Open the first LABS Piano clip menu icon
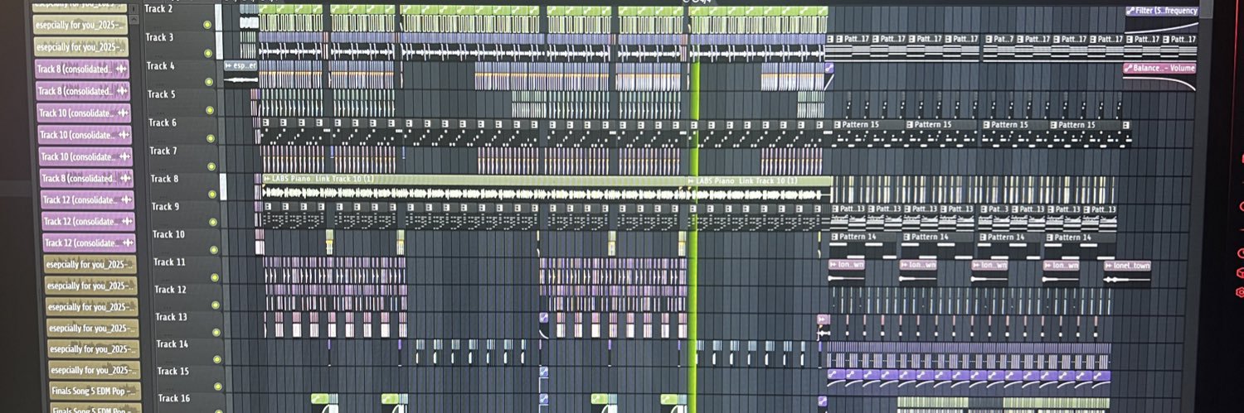Image resolution: width=1244 pixels, height=413 pixels. click(x=267, y=179)
